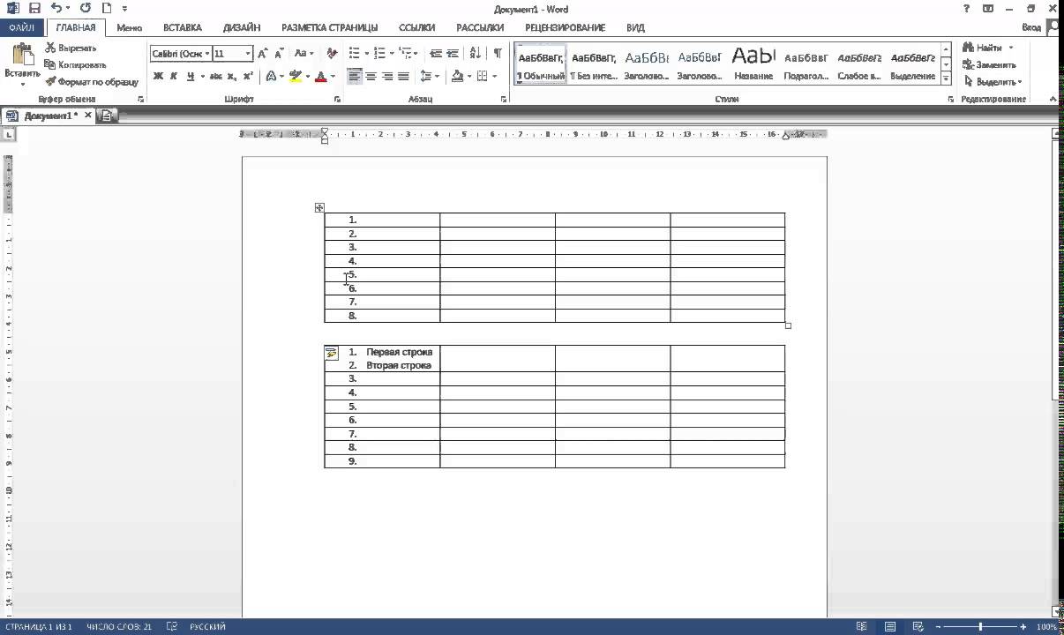Sort selected text alphabetically
The image size is (1064, 635).
pos(476,53)
